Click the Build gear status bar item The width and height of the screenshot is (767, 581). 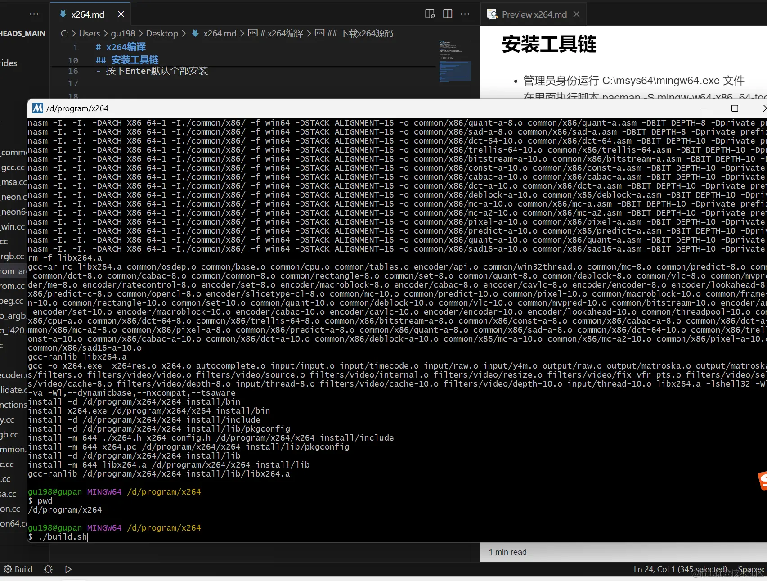pyautogui.click(x=18, y=569)
